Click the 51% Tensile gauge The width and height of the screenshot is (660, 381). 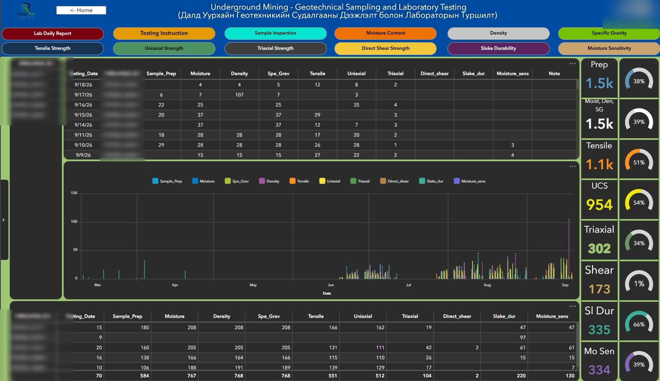pos(639,160)
